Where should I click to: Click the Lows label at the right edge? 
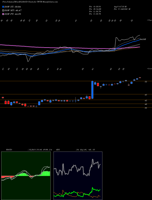tap(150, 69)
